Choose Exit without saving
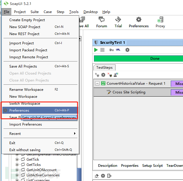This screenshot has width=183, height=181. [x=40, y=150]
